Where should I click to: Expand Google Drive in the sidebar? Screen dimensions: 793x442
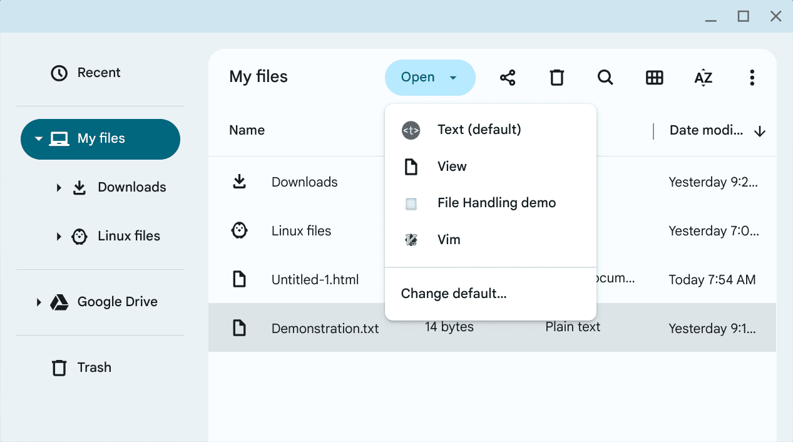pos(38,302)
